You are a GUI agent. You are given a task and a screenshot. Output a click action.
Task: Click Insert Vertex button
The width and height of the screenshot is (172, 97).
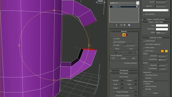(x=124, y=77)
